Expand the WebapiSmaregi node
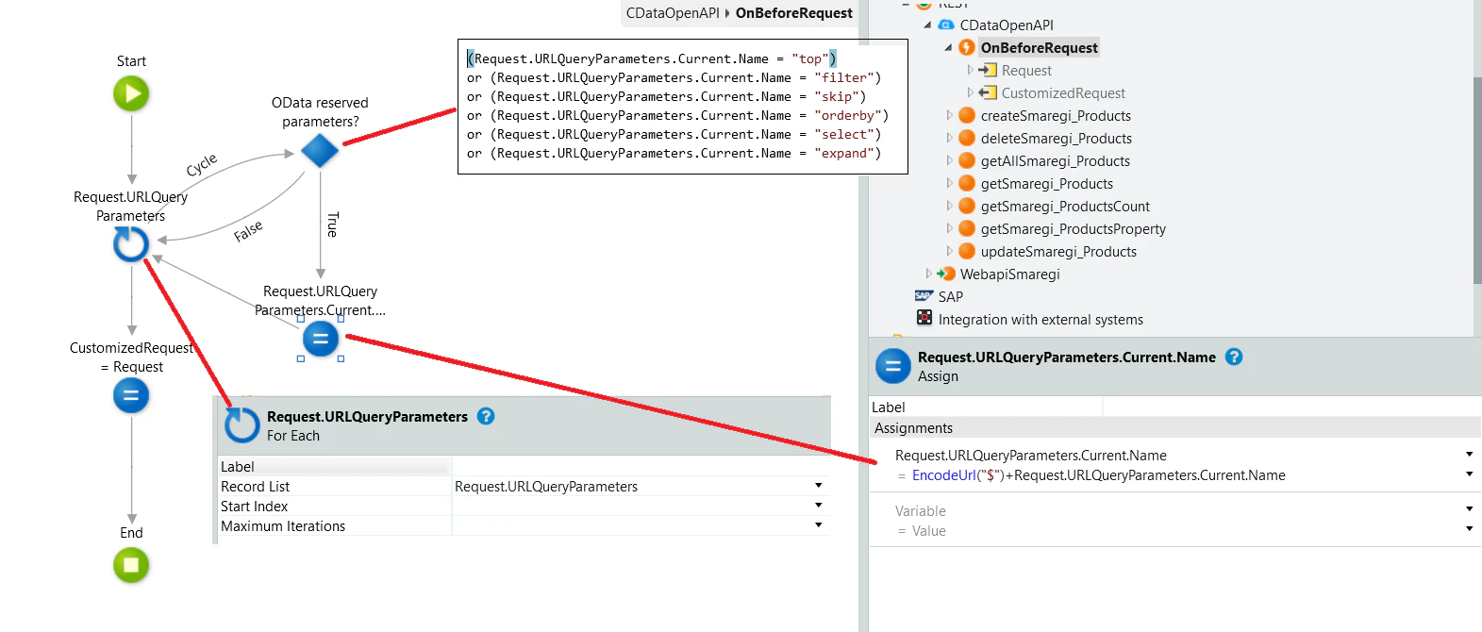 coord(928,274)
